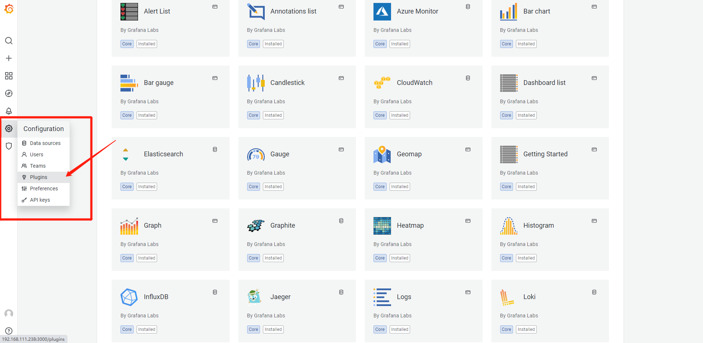
Task: Click the Bar chart plugin icon
Action: click(509, 11)
